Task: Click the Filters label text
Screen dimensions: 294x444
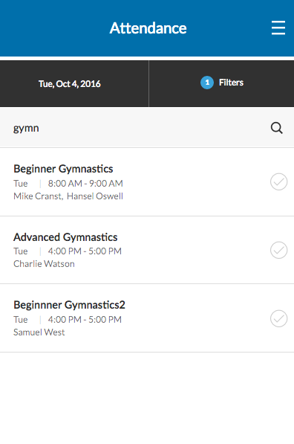Action: 231,83
